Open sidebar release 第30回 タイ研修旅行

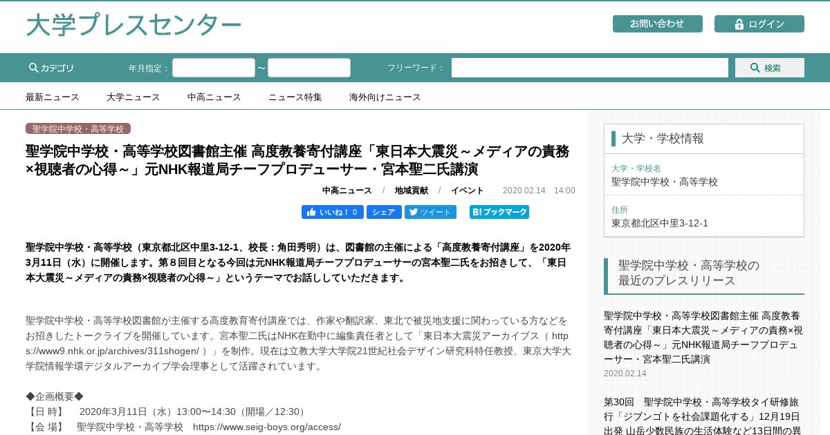[x=703, y=416]
